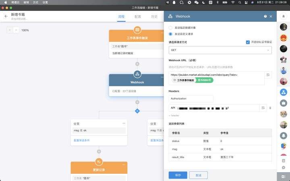Click the Webhook node icon in the flow
The height and width of the screenshot is (181, 290).
[x=137, y=74]
